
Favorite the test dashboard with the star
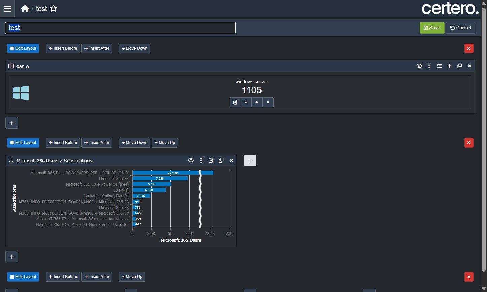pos(54,9)
